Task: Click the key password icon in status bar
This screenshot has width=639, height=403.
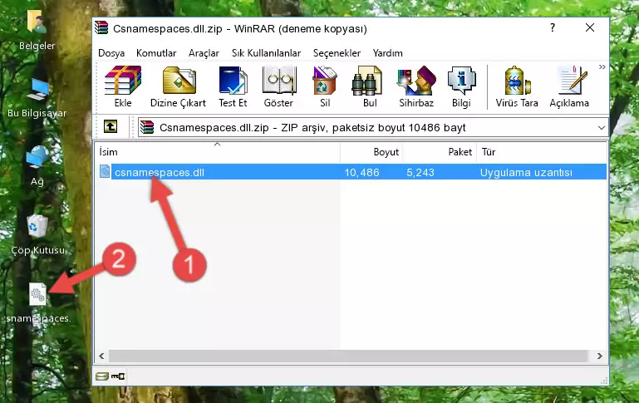Action: coord(118,376)
